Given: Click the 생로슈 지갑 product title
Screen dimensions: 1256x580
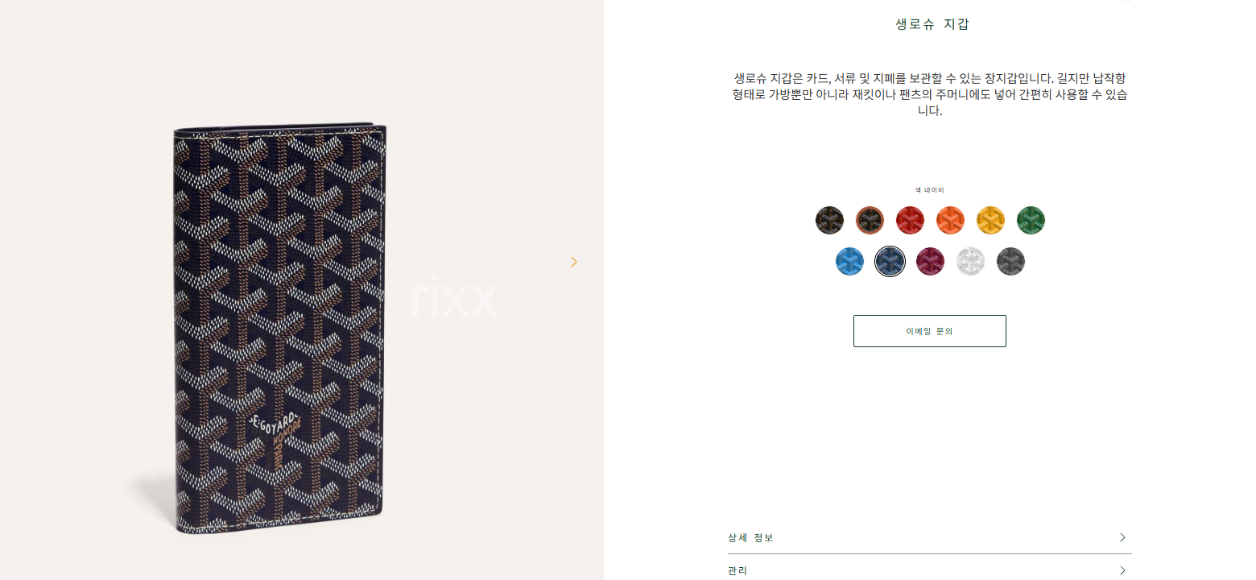Looking at the screenshot, I should 932,24.
